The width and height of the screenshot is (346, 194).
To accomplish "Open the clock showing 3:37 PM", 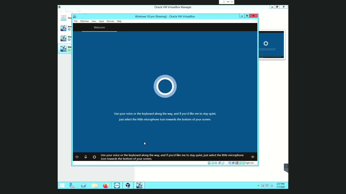I will point(281,185).
